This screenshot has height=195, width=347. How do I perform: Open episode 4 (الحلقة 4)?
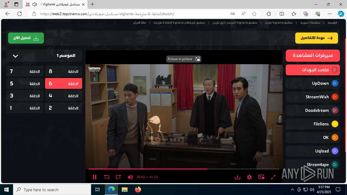pyautogui.click(x=63, y=96)
